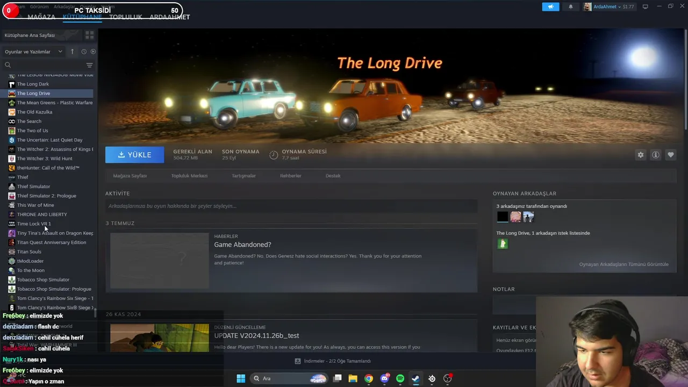
Task: Toggle the ready-to-play filter icon
Action: tap(93, 52)
